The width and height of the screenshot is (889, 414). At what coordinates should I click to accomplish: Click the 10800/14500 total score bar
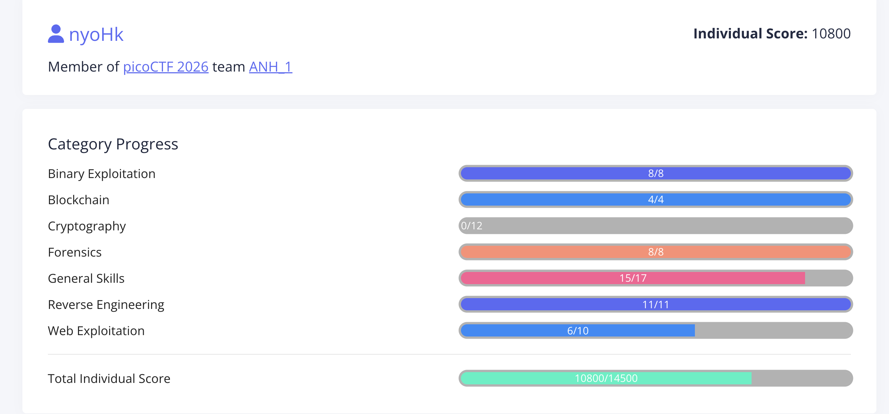(656, 378)
